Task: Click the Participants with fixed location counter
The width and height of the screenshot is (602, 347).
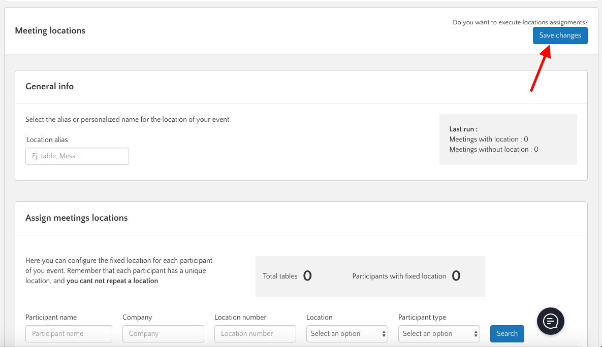Action: [x=456, y=276]
